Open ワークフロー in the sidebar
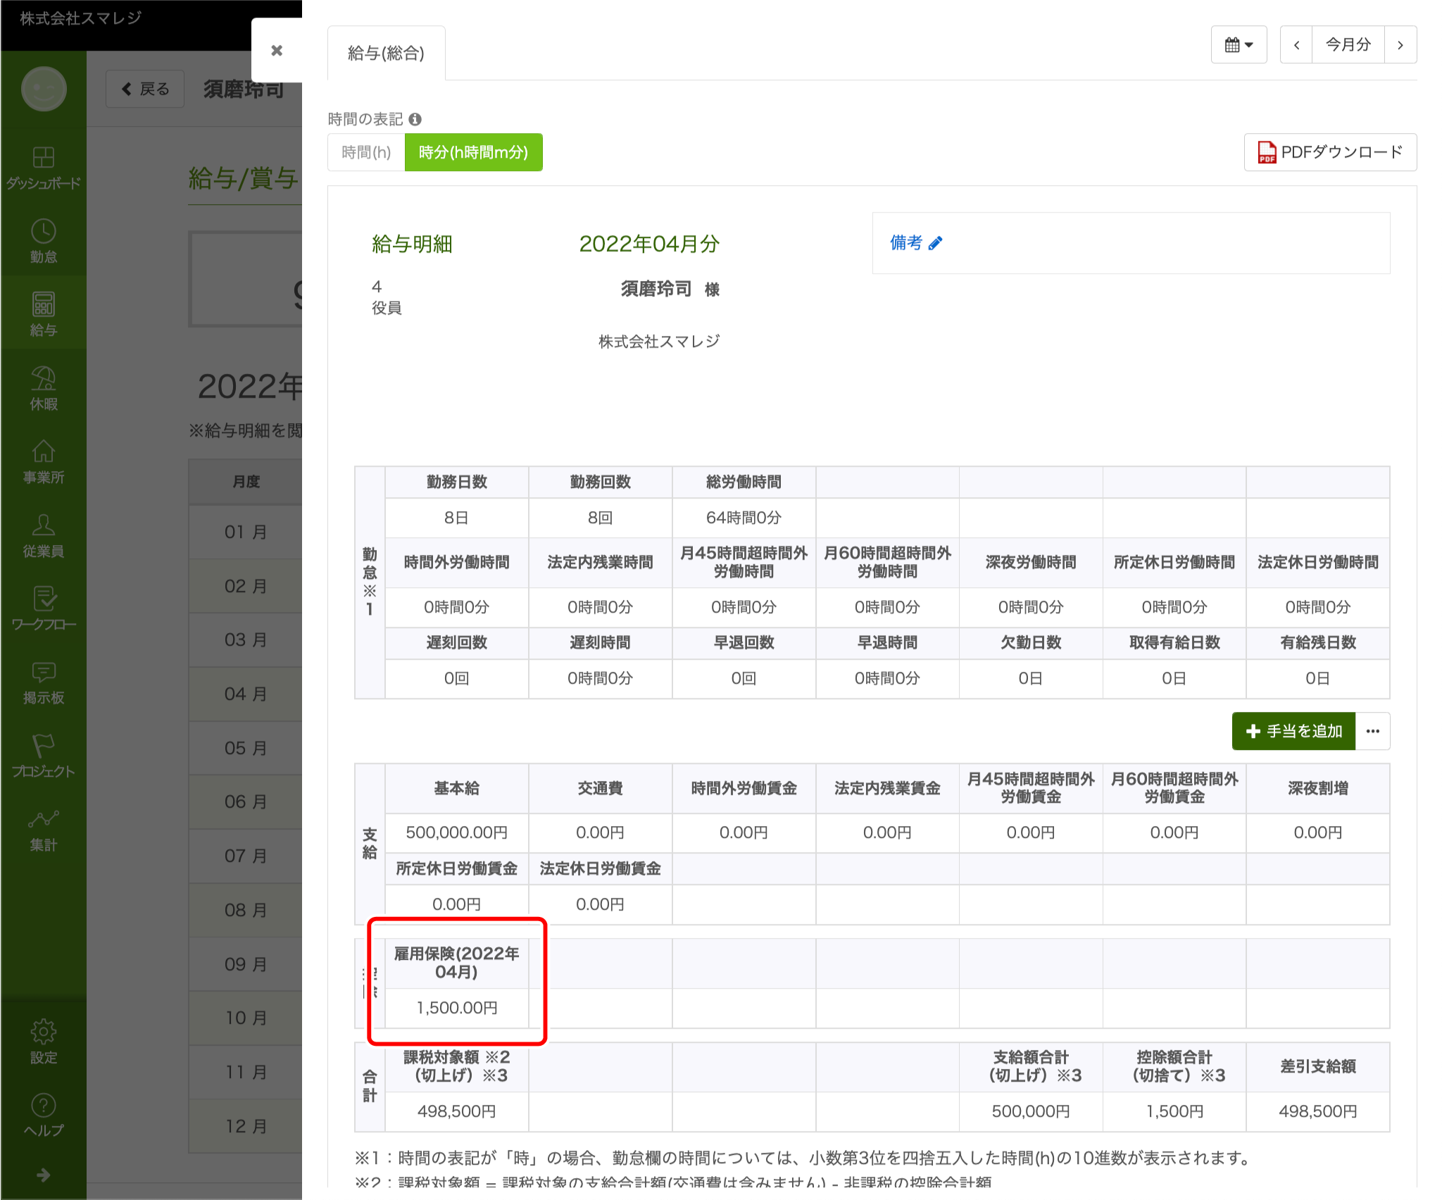This screenshot has height=1200, width=1442. [x=44, y=608]
